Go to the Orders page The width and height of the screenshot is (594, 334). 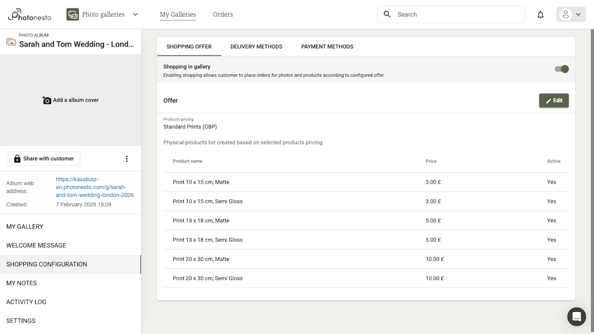[223, 14]
